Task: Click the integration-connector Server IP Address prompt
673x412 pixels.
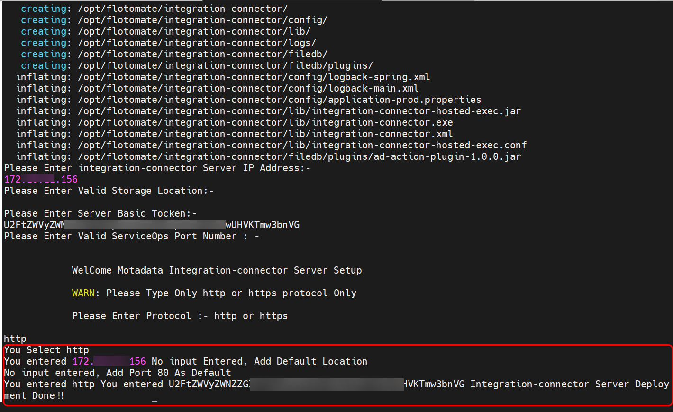Action: pos(157,168)
